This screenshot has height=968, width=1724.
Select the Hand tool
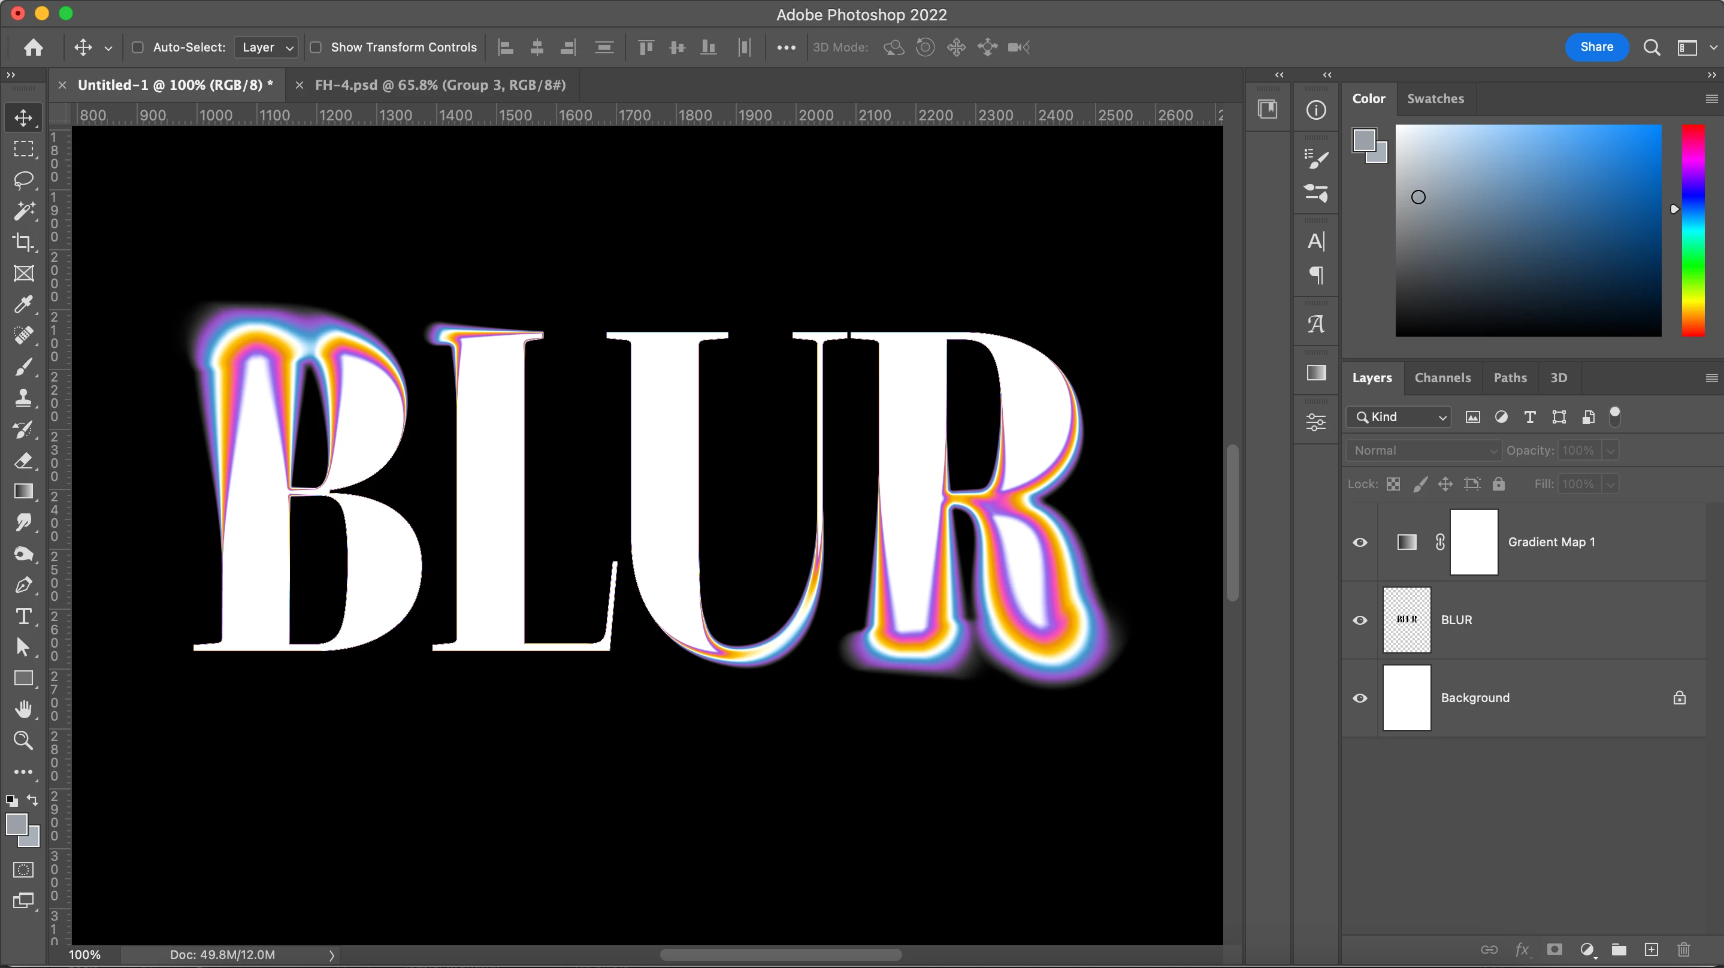pyautogui.click(x=23, y=709)
